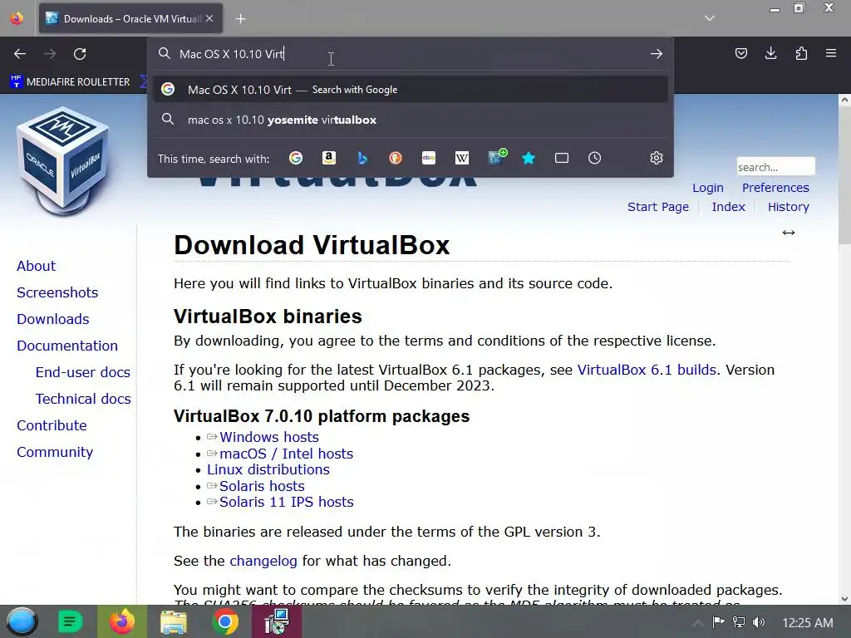Search bookmarks using the star icon
851x638 pixels.
[x=529, y=158]
